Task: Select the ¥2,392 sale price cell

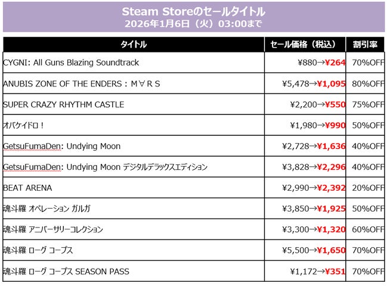Action: 331,188
